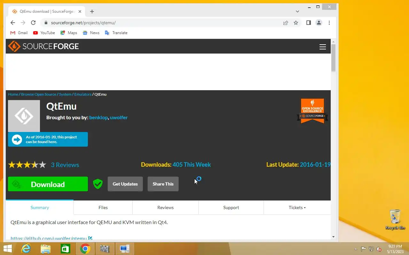Open the SourceForge hamburger menu

click(x=323, y=47)
